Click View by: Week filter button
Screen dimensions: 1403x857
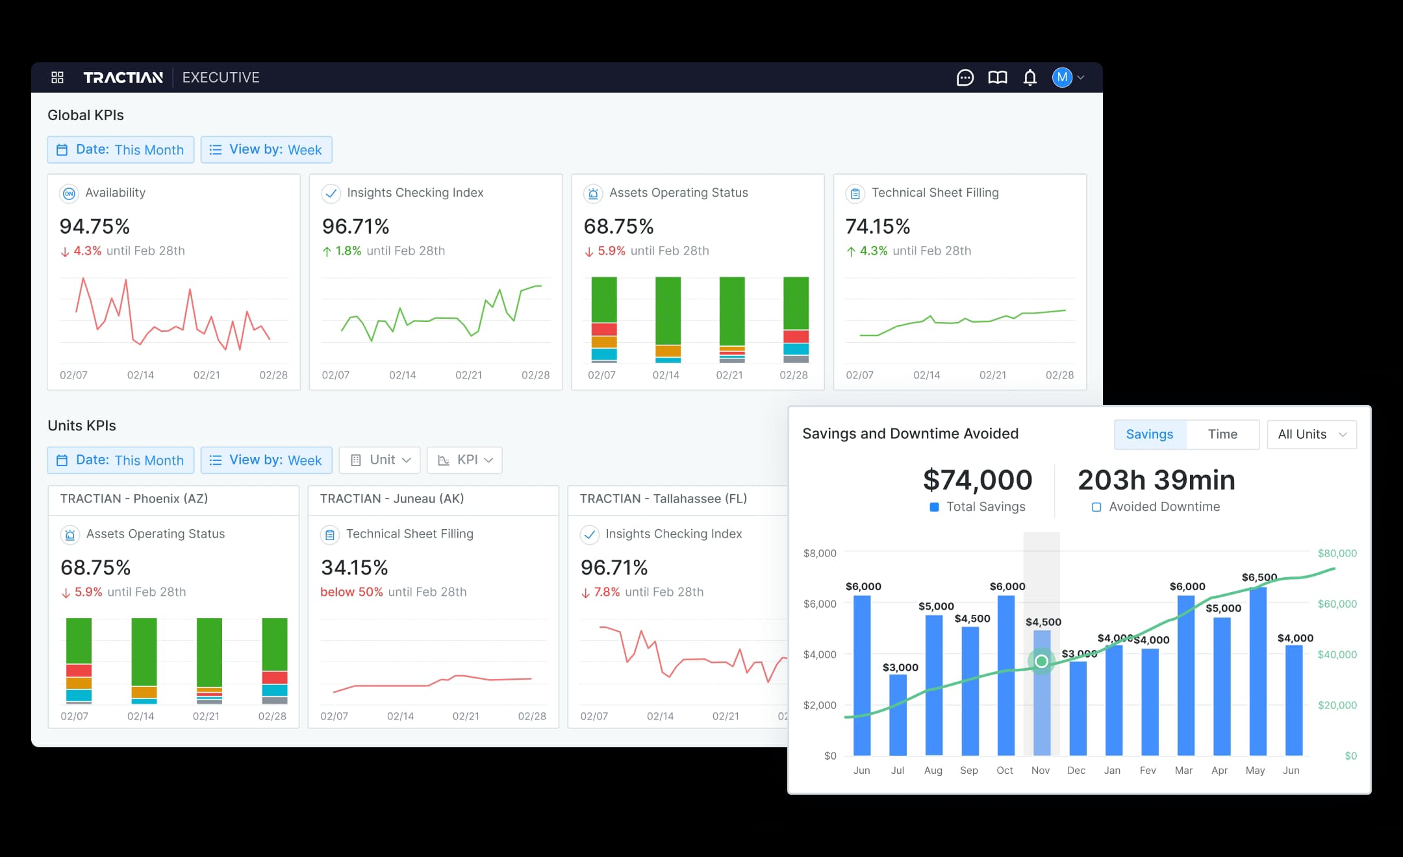click(266, 149)
